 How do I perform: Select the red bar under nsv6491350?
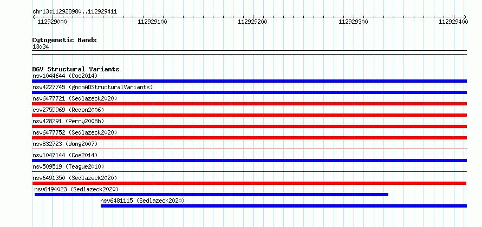(x=249, y=183)
